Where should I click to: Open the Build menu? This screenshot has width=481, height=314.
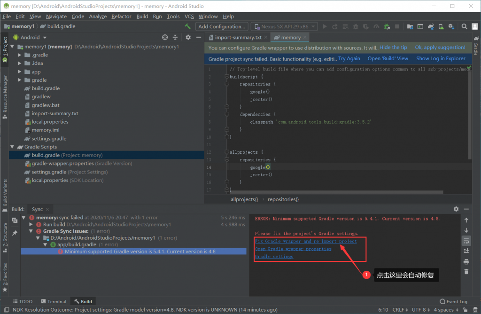tap(142, 16)
